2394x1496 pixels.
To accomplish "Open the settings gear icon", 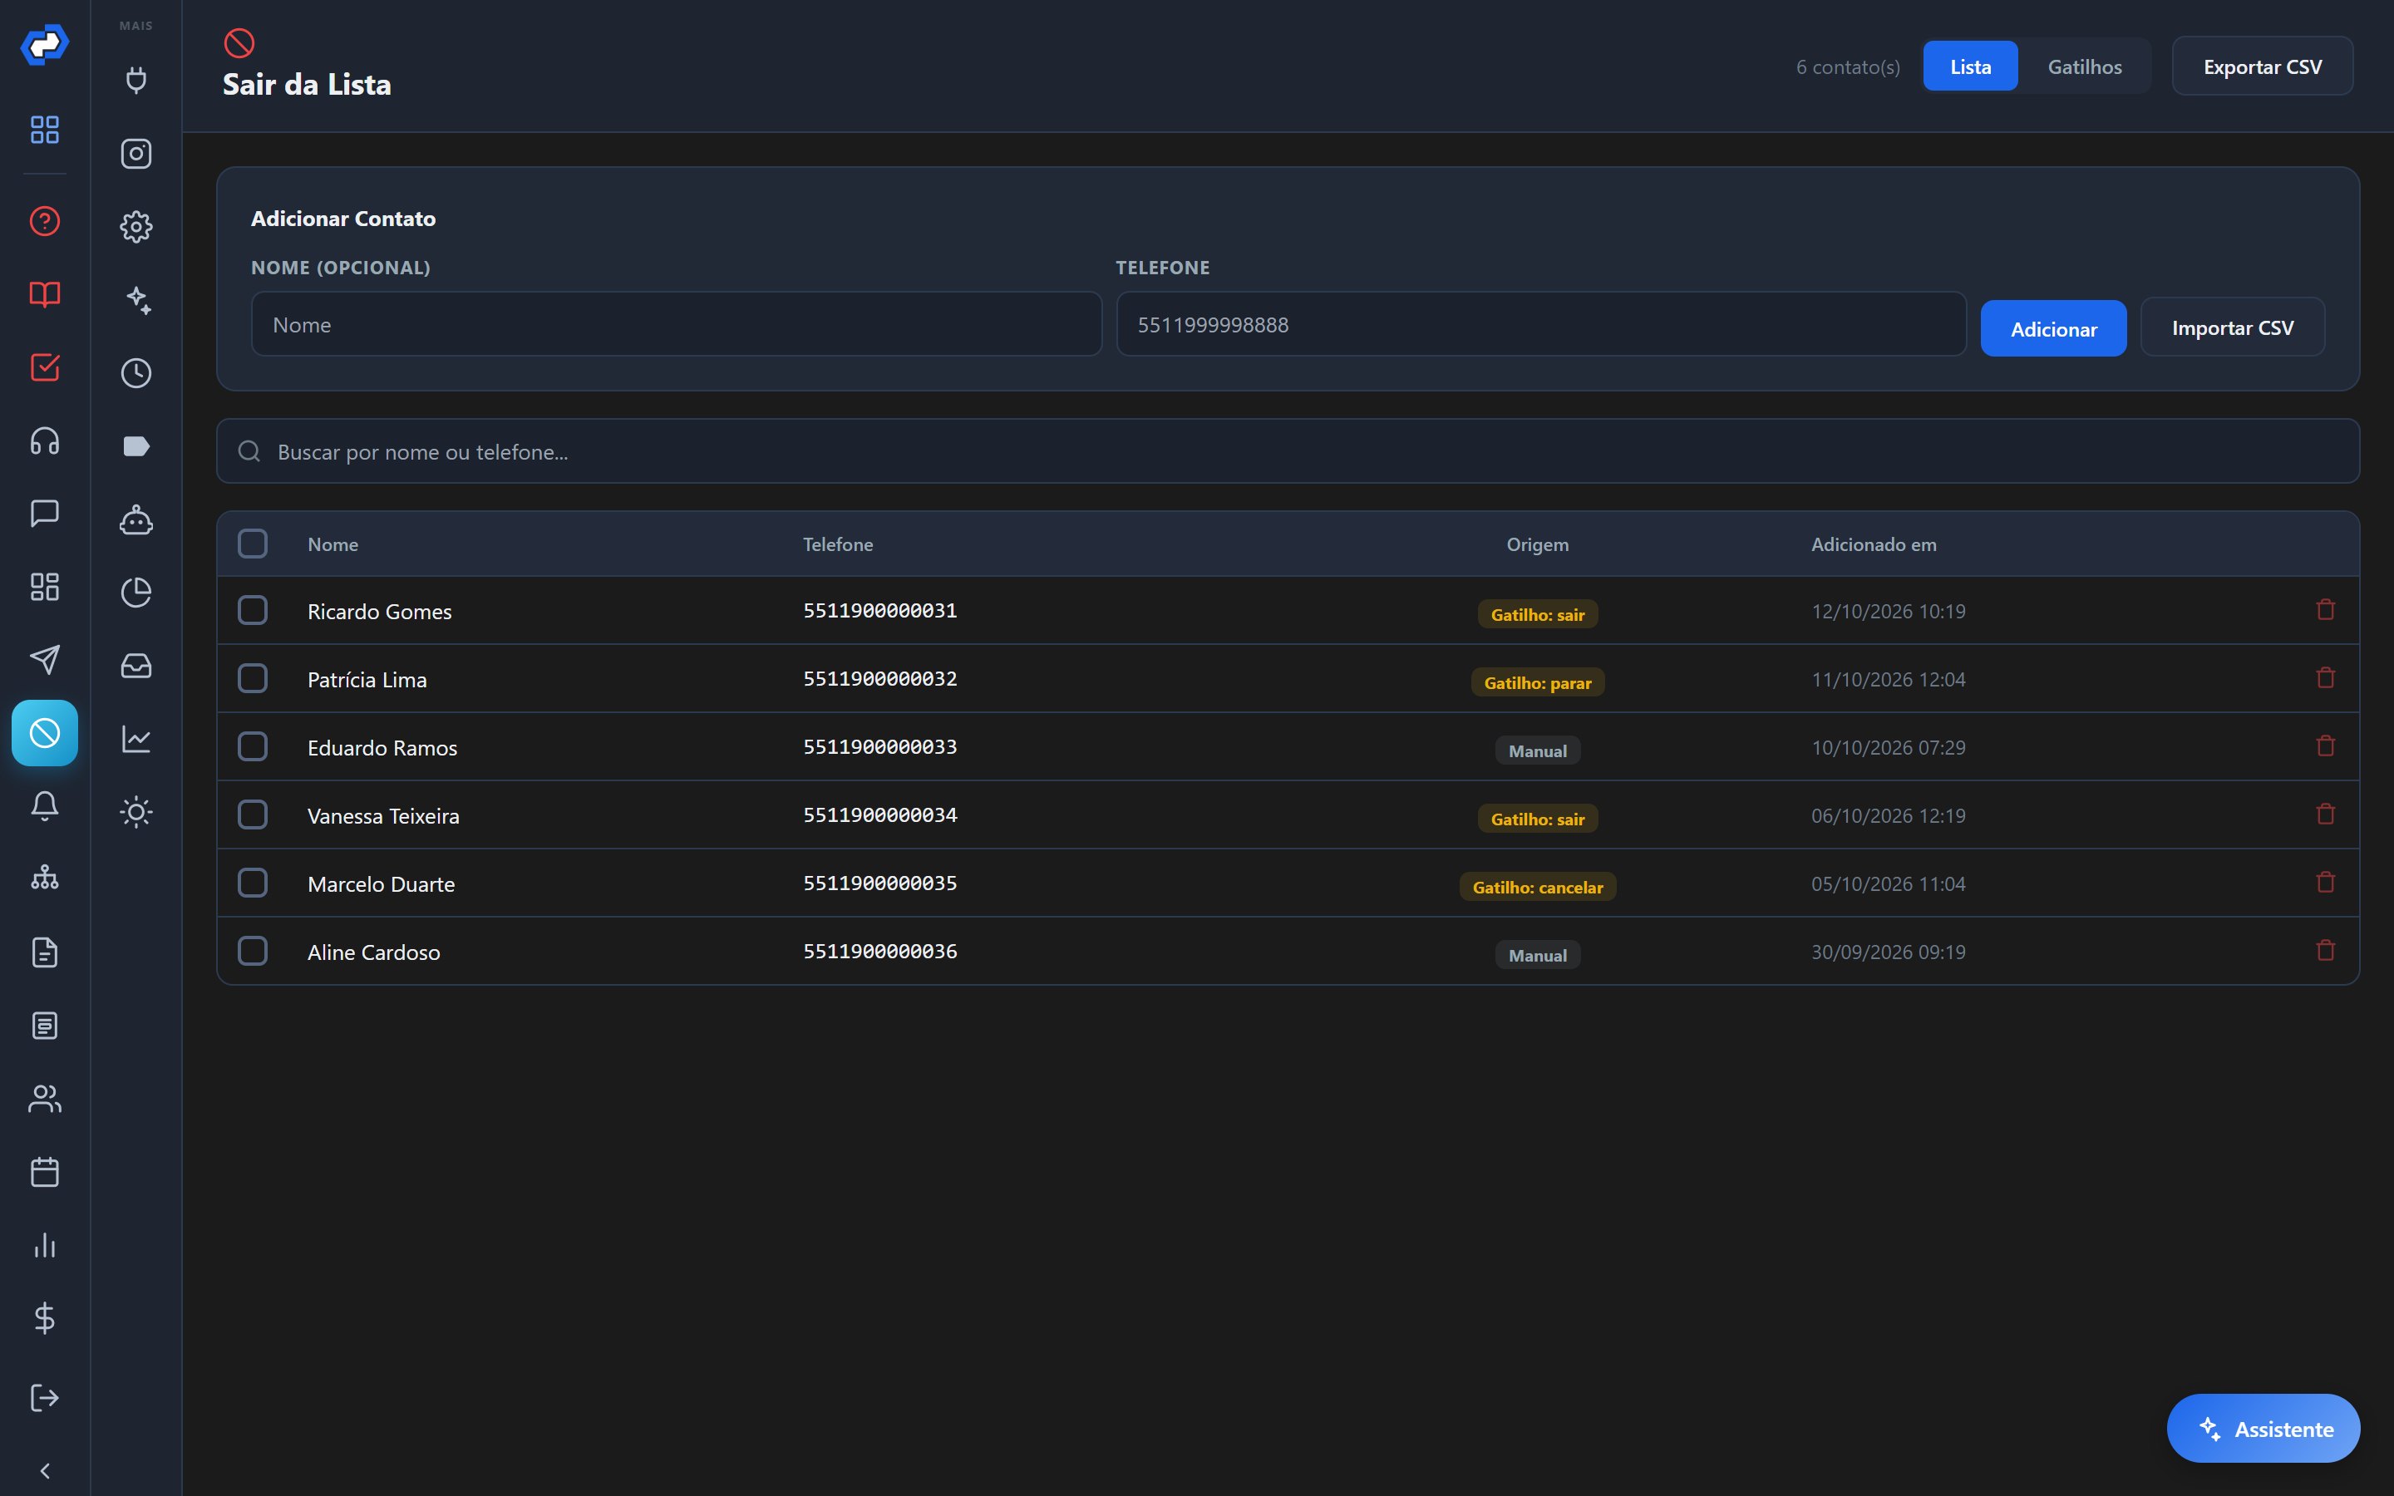I will coord(135,227).
